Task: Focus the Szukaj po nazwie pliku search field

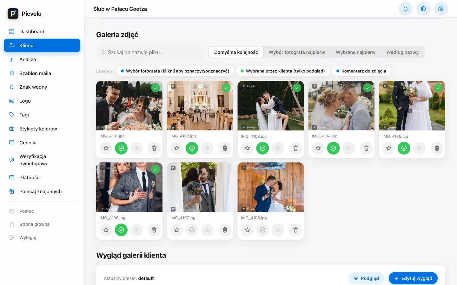Action: [150, 52]
